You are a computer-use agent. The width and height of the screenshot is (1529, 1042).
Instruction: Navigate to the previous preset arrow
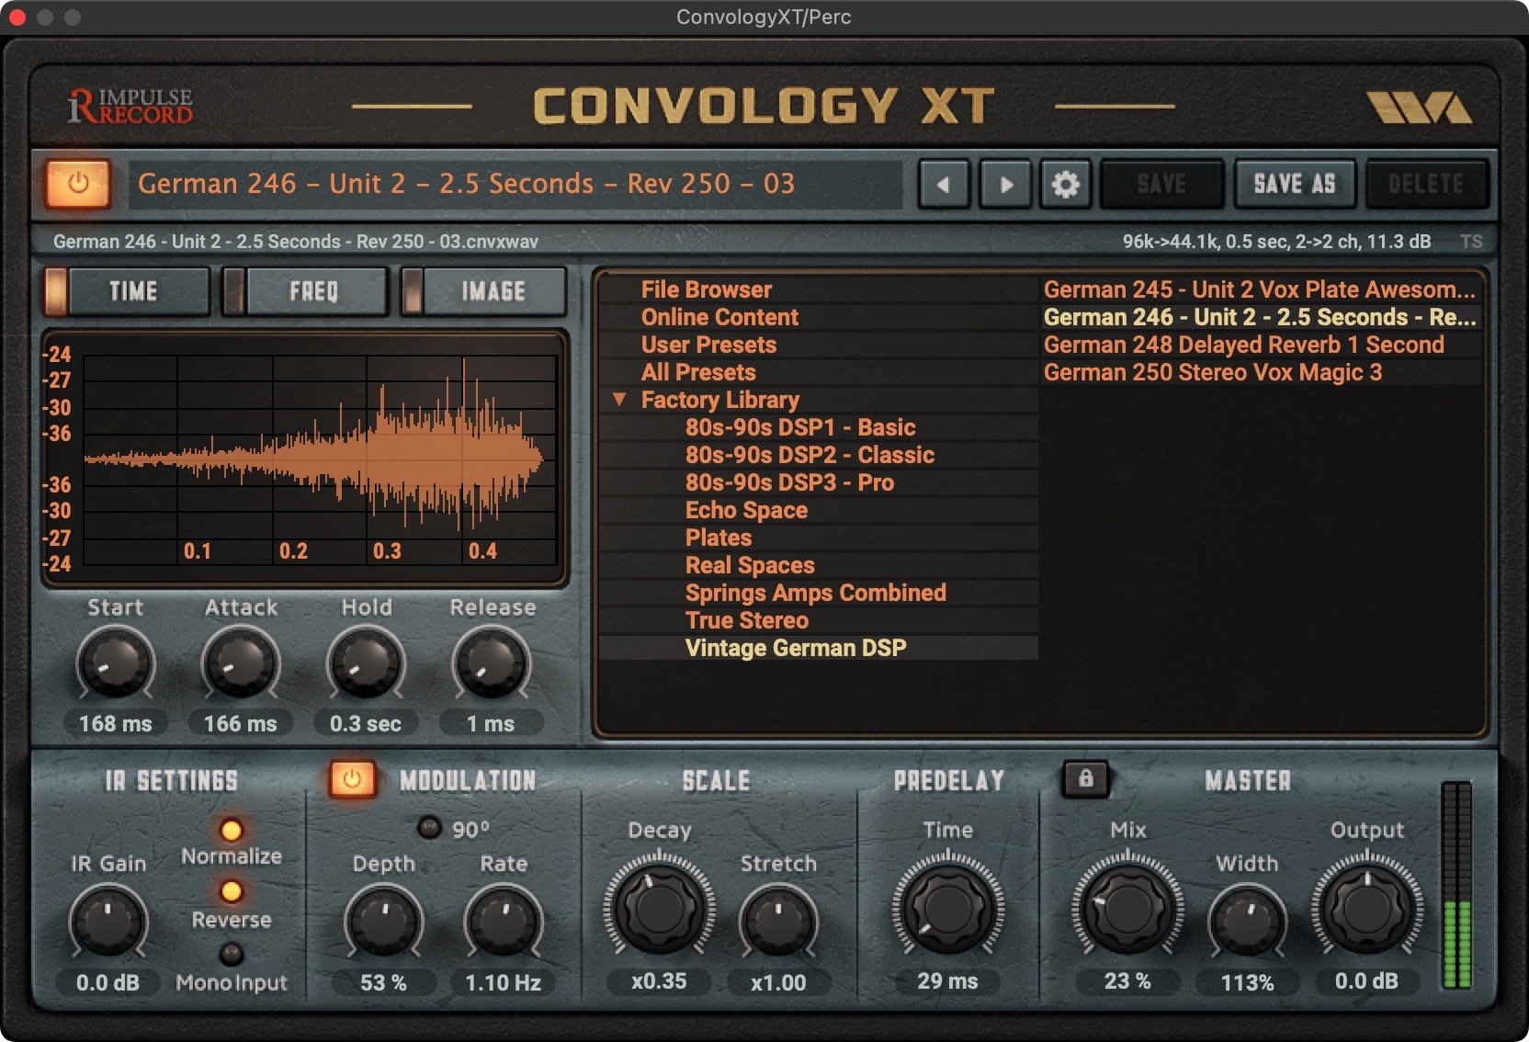coord(942,184)
